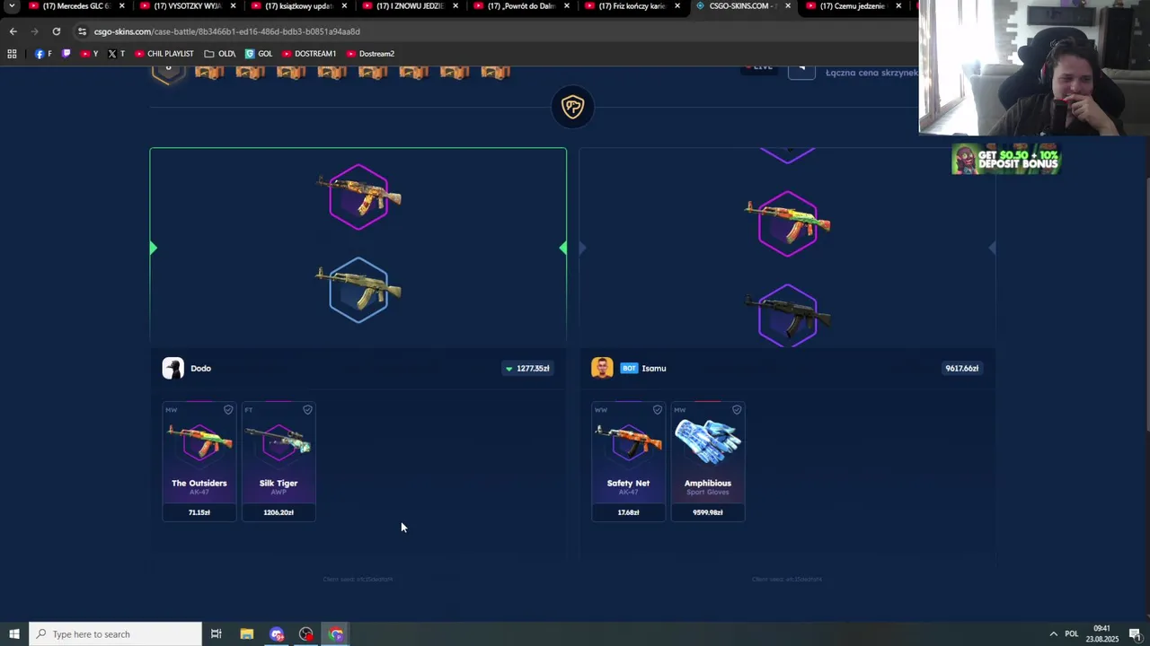Show hidden system tray icons
The image size is (1150, 646).
point(1054,634)
